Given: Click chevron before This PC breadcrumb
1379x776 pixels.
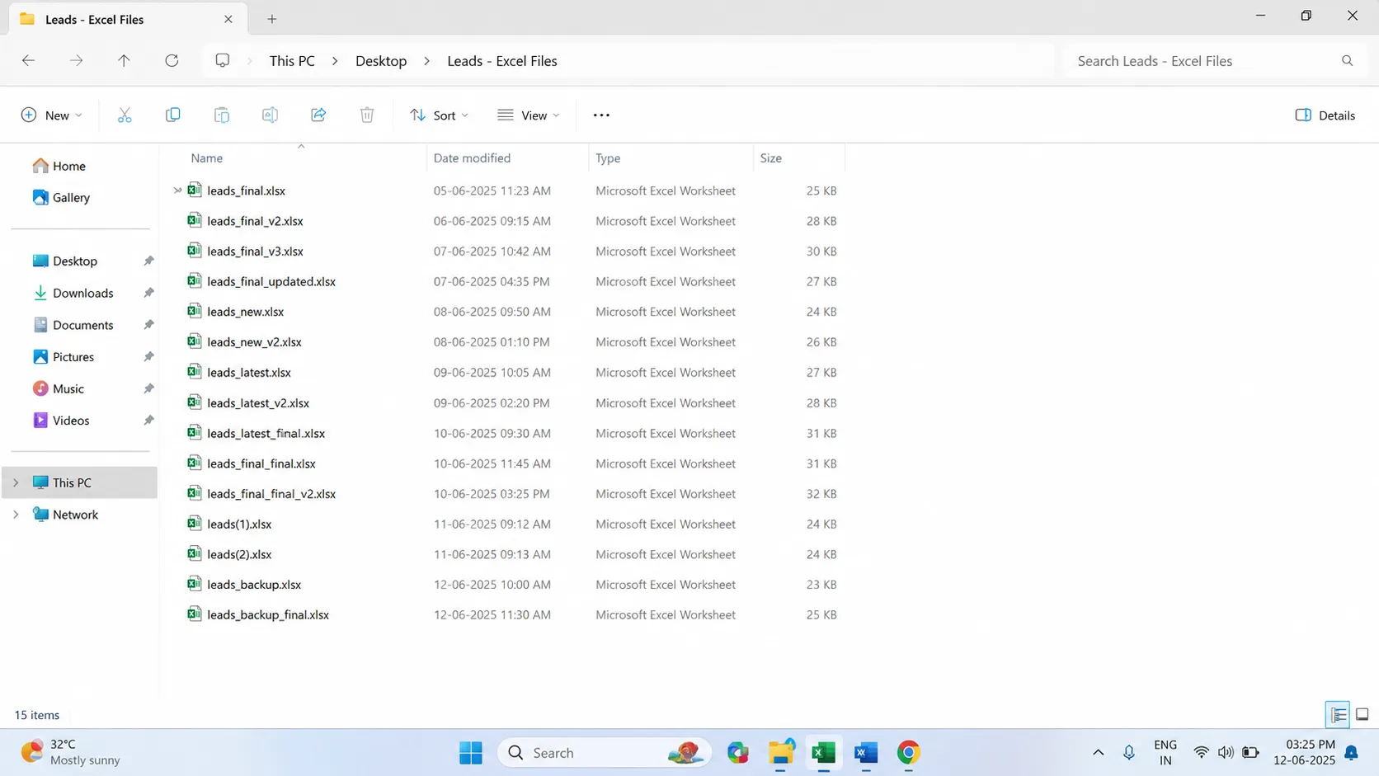Looking at the screenshot, I should [x=250, y=61].
